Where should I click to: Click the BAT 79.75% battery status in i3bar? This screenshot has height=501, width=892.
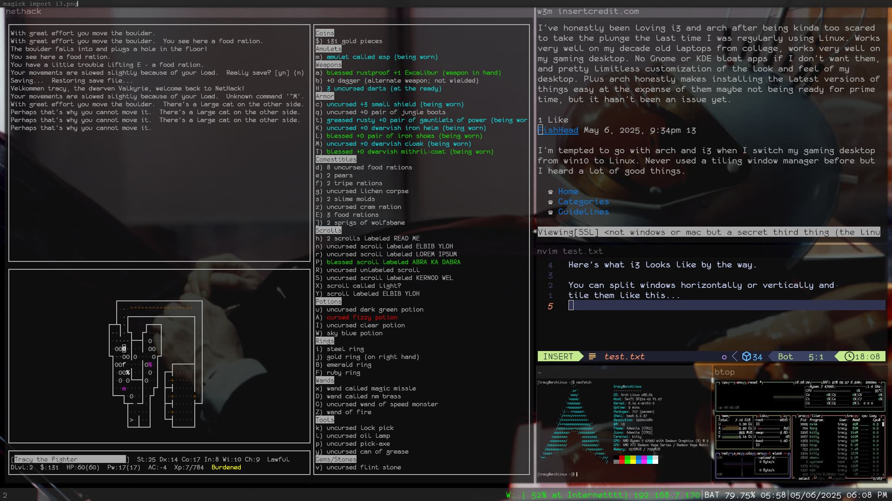[x=745, y=495]
